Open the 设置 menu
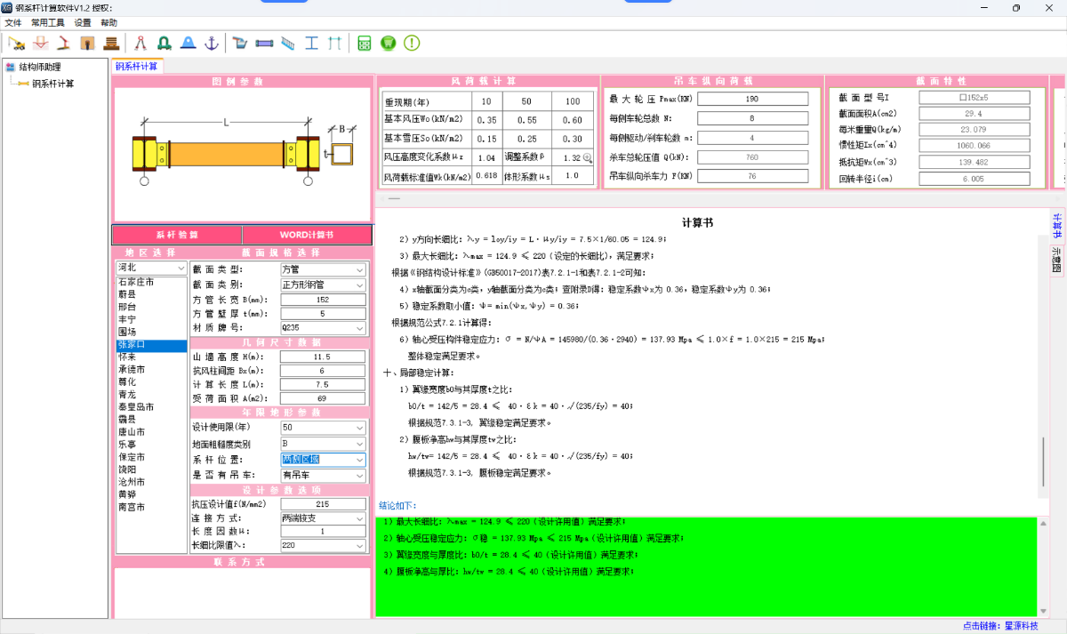The height and width of the screenshot is (634, 1067). click(83, 22)
